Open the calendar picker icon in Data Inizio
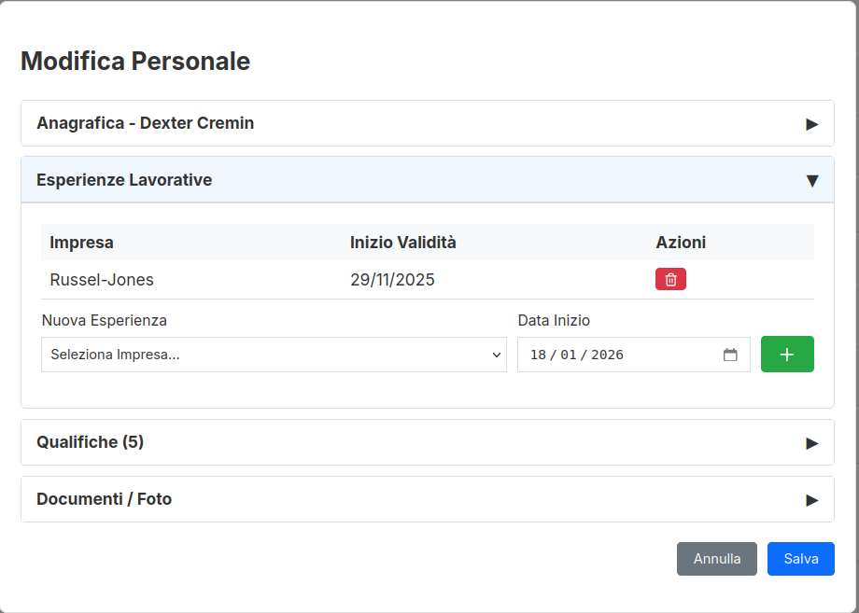859x613 pixels. coord(730,355)
